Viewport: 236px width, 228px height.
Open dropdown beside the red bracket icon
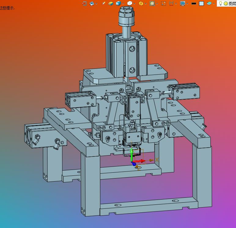[176, 4]
